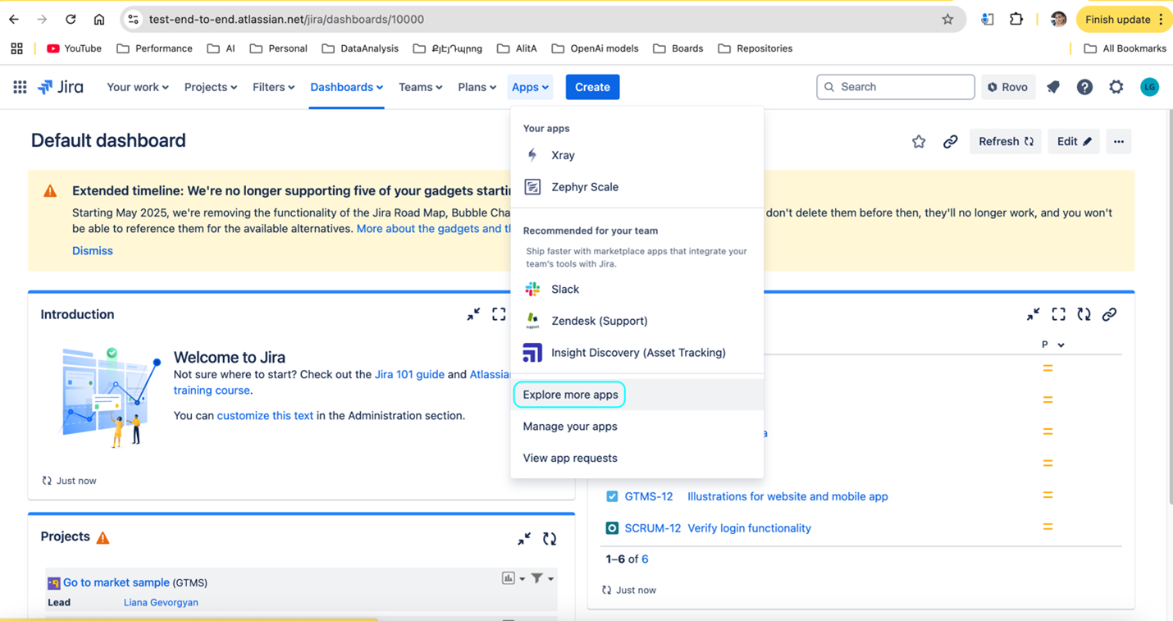Open the help question mark icon
The height and width of the screenshot is (621, 1173).
tap(1084, 87)
